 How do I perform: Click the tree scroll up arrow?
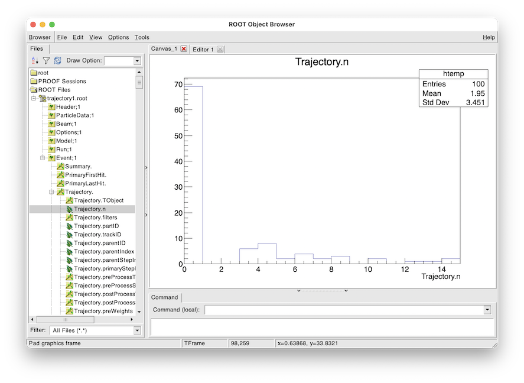(x=139, y=72)
